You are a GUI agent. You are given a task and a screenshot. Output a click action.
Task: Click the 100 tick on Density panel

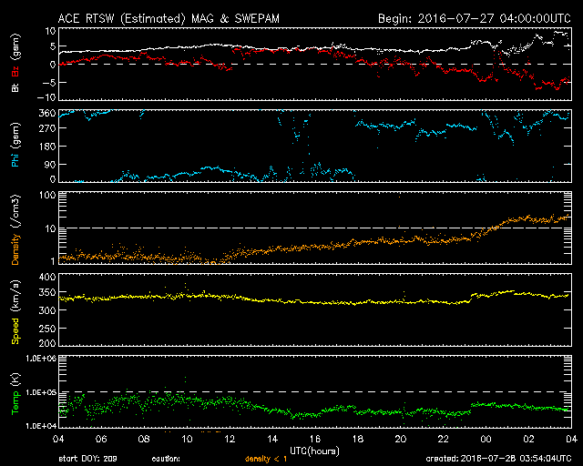(47, 195)
